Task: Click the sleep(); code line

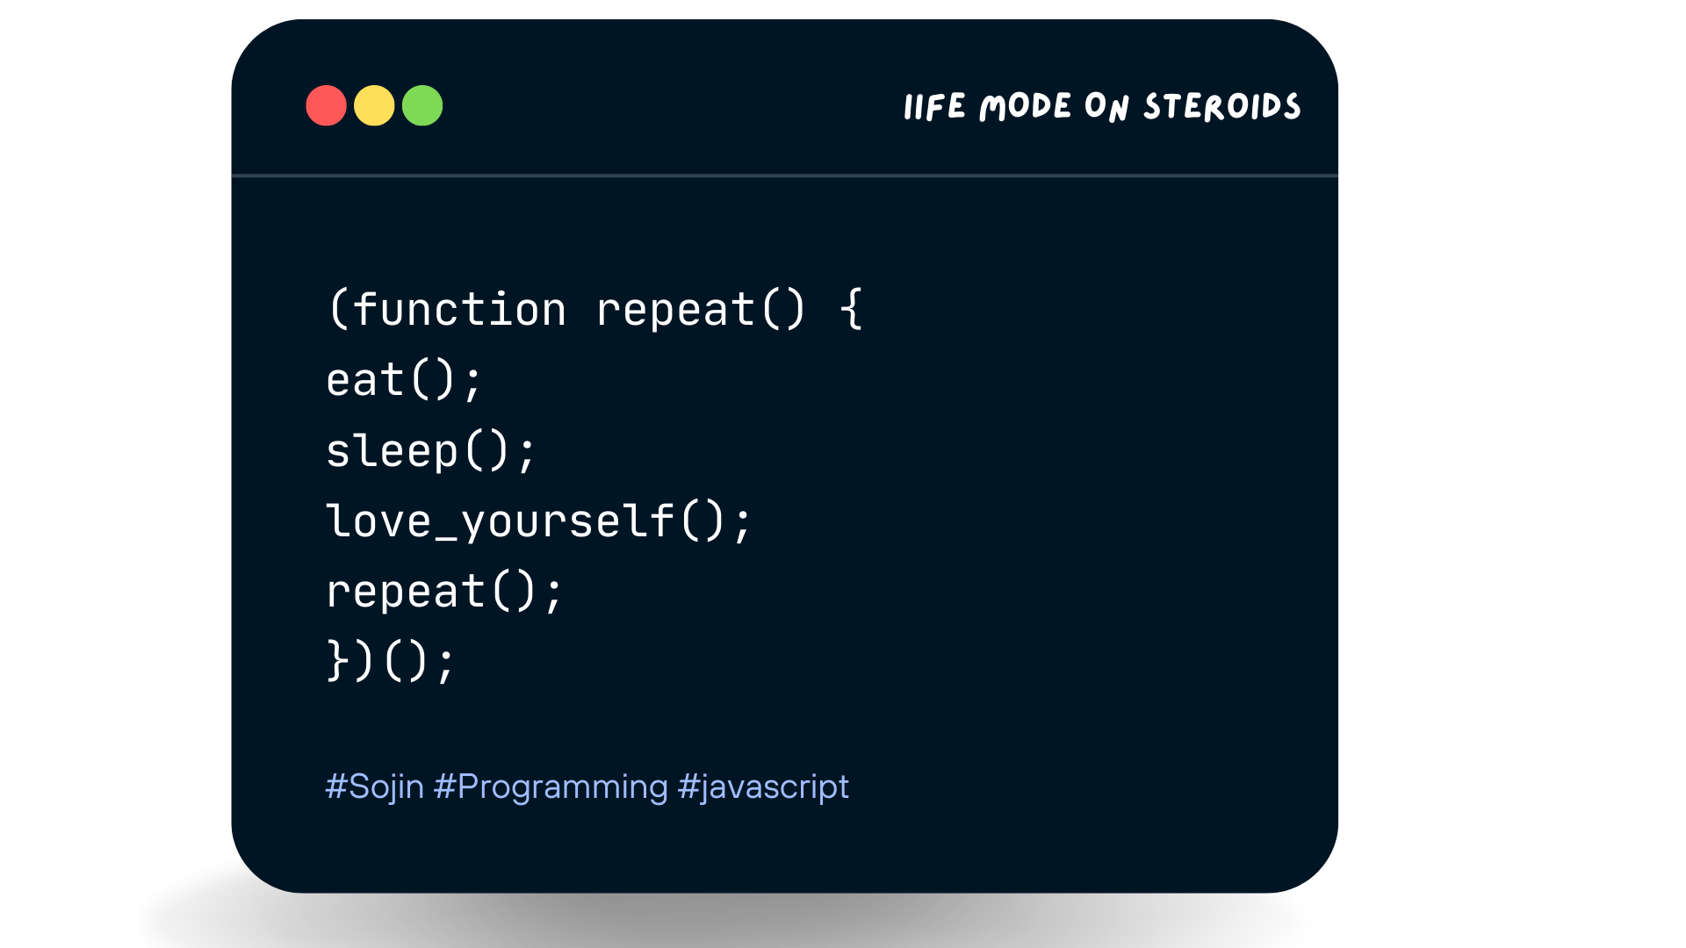Action: click(430, 451)
